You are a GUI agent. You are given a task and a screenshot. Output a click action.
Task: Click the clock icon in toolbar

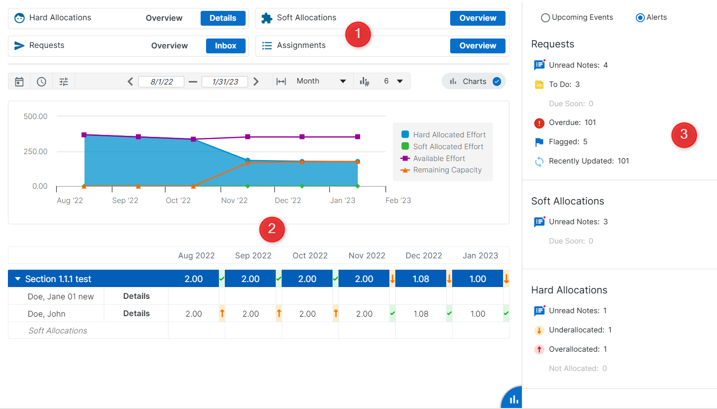42,82
